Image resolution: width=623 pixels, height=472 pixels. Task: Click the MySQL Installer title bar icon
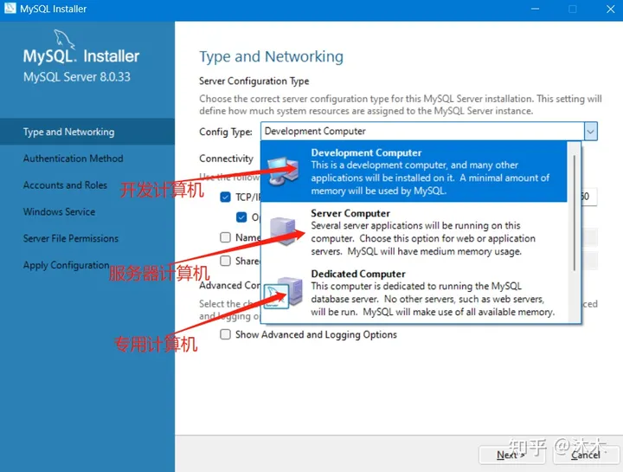(10, 9)
